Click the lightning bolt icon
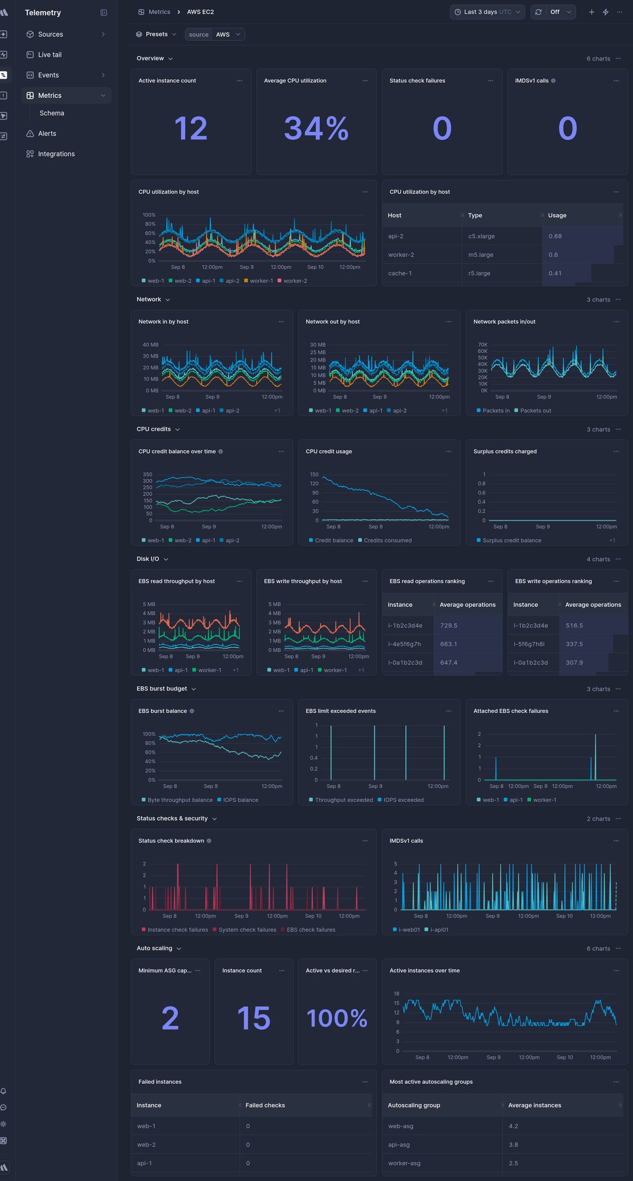 click(606, 12)
